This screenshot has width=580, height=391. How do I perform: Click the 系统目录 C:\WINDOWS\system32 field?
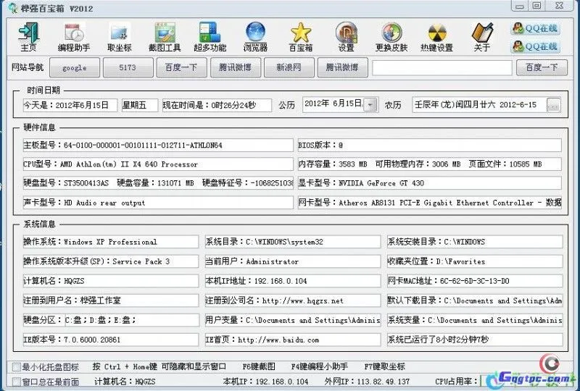pyautogui.click(x=293, y=242)
